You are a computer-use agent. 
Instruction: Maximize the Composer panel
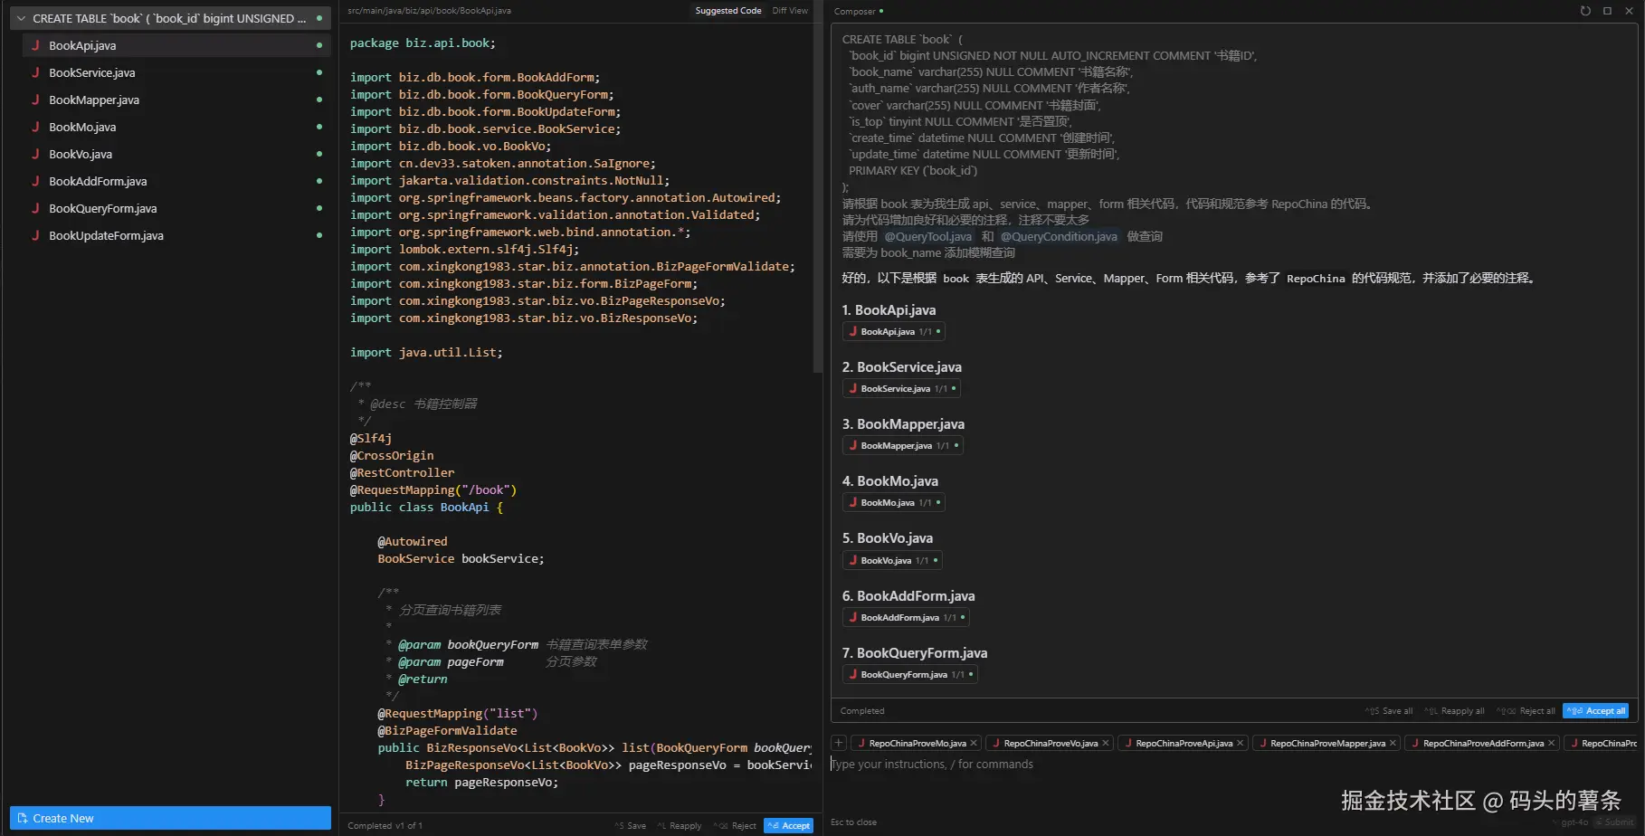tap(1607, 11)
